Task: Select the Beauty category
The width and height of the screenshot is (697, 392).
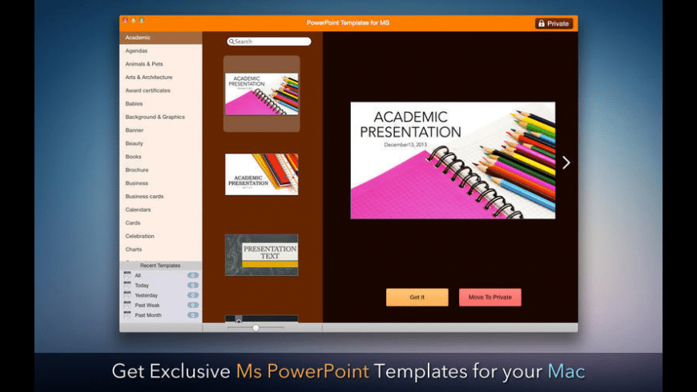Action: [160, 143]
